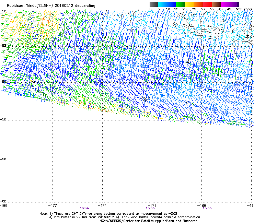This screenshot has height=223, width=254.
Task: Click the legend label 15
Action: (x=176, y=9)
